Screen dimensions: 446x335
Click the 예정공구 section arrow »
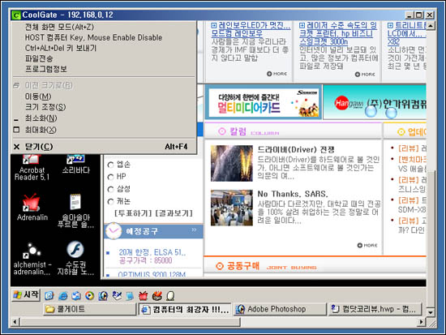[x=194, y=230]
